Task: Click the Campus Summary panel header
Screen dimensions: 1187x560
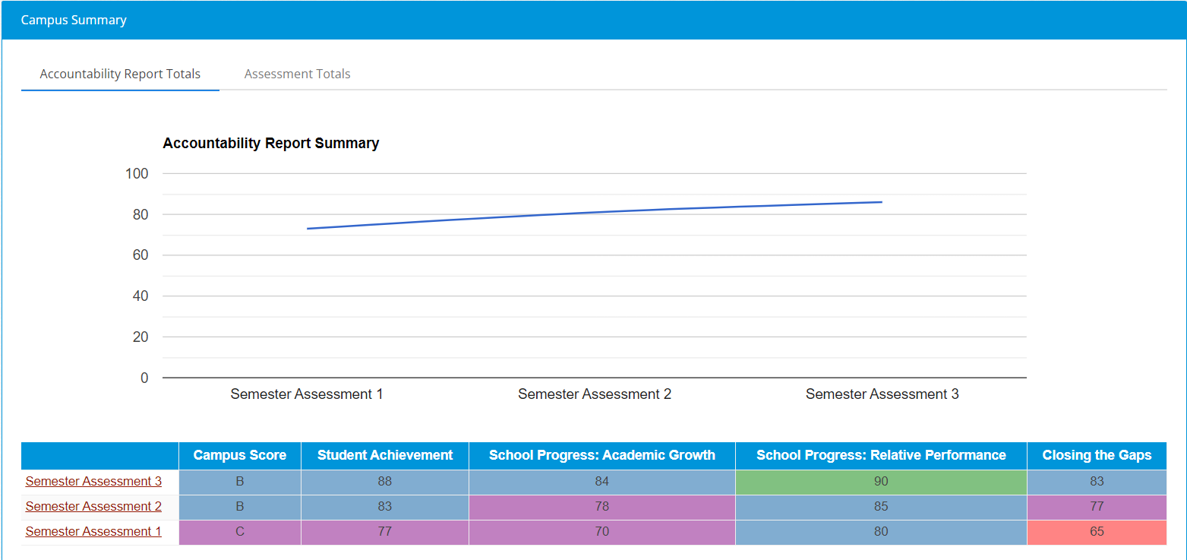Action: (x=593, y=20)
